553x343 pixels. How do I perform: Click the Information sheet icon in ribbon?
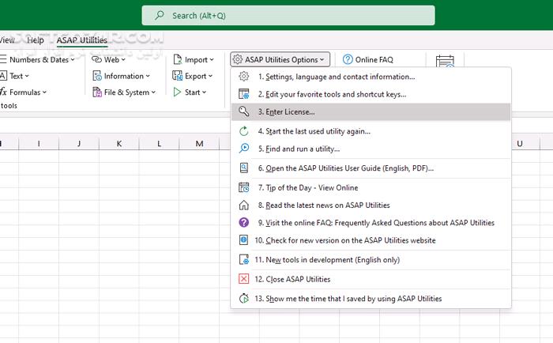97,76
